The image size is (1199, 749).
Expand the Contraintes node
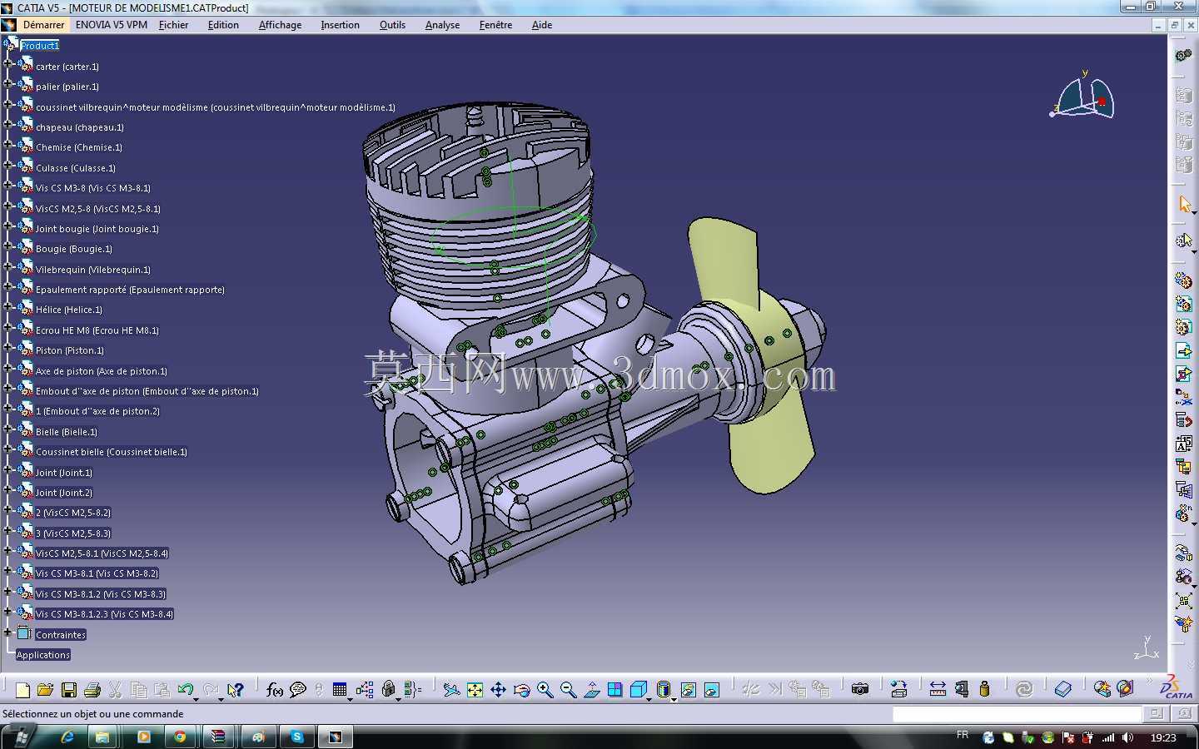7,632
